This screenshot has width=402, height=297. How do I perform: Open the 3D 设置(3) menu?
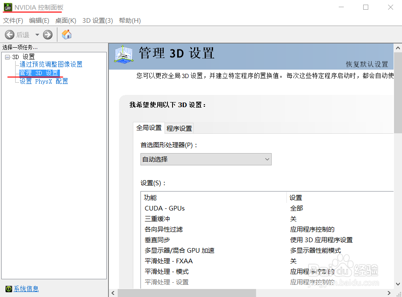click(97, 21)
